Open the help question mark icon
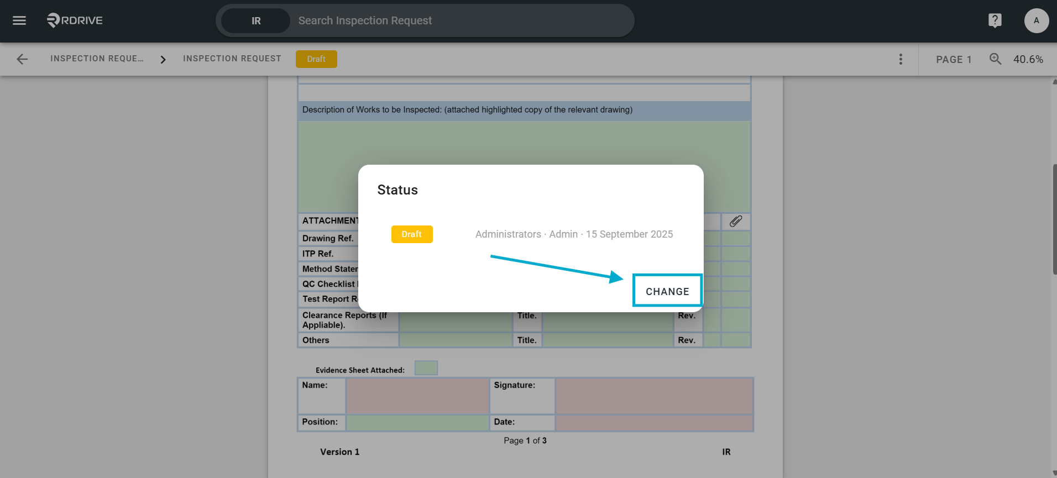Image resolution: width=1057 pixels, height=478 pixels. pos(995,20)
